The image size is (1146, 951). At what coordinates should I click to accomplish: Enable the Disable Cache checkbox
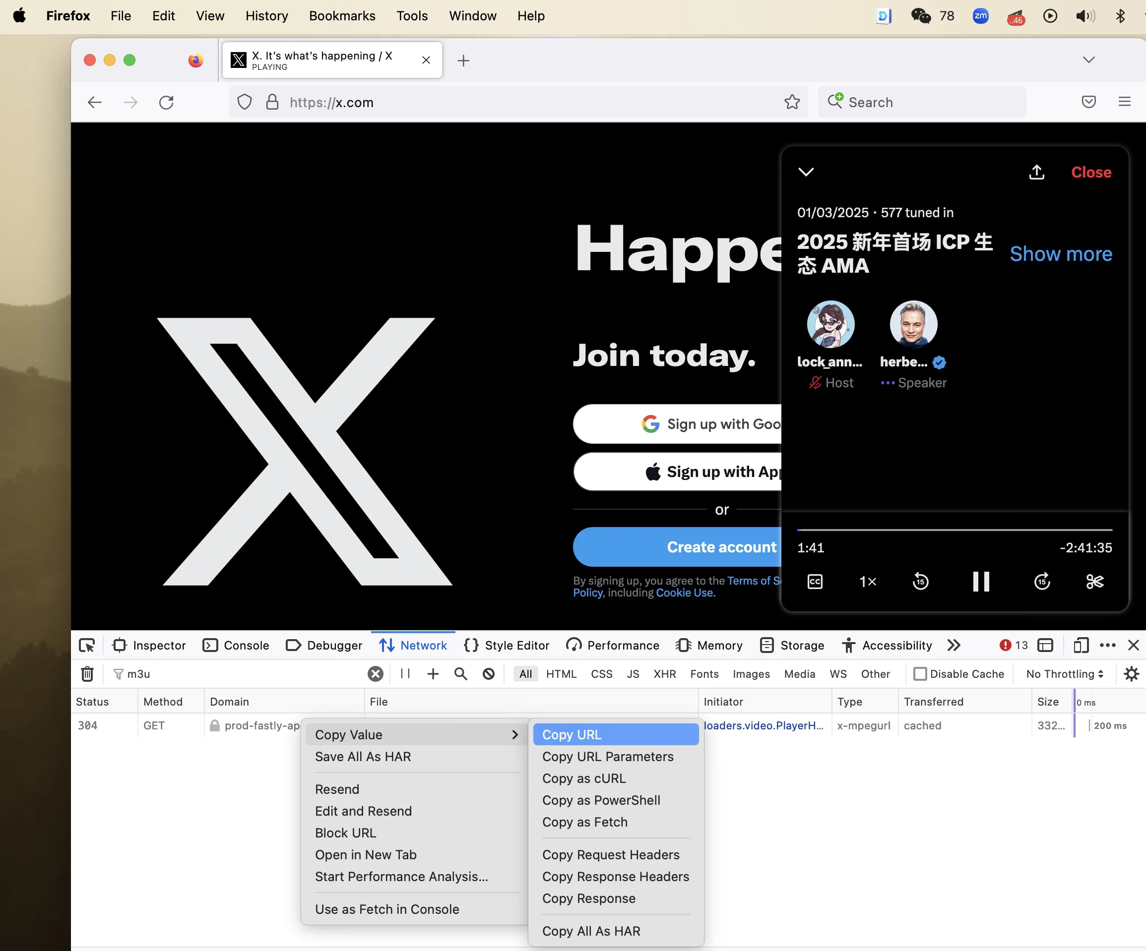pyautogui.click(x=920, y=674)
